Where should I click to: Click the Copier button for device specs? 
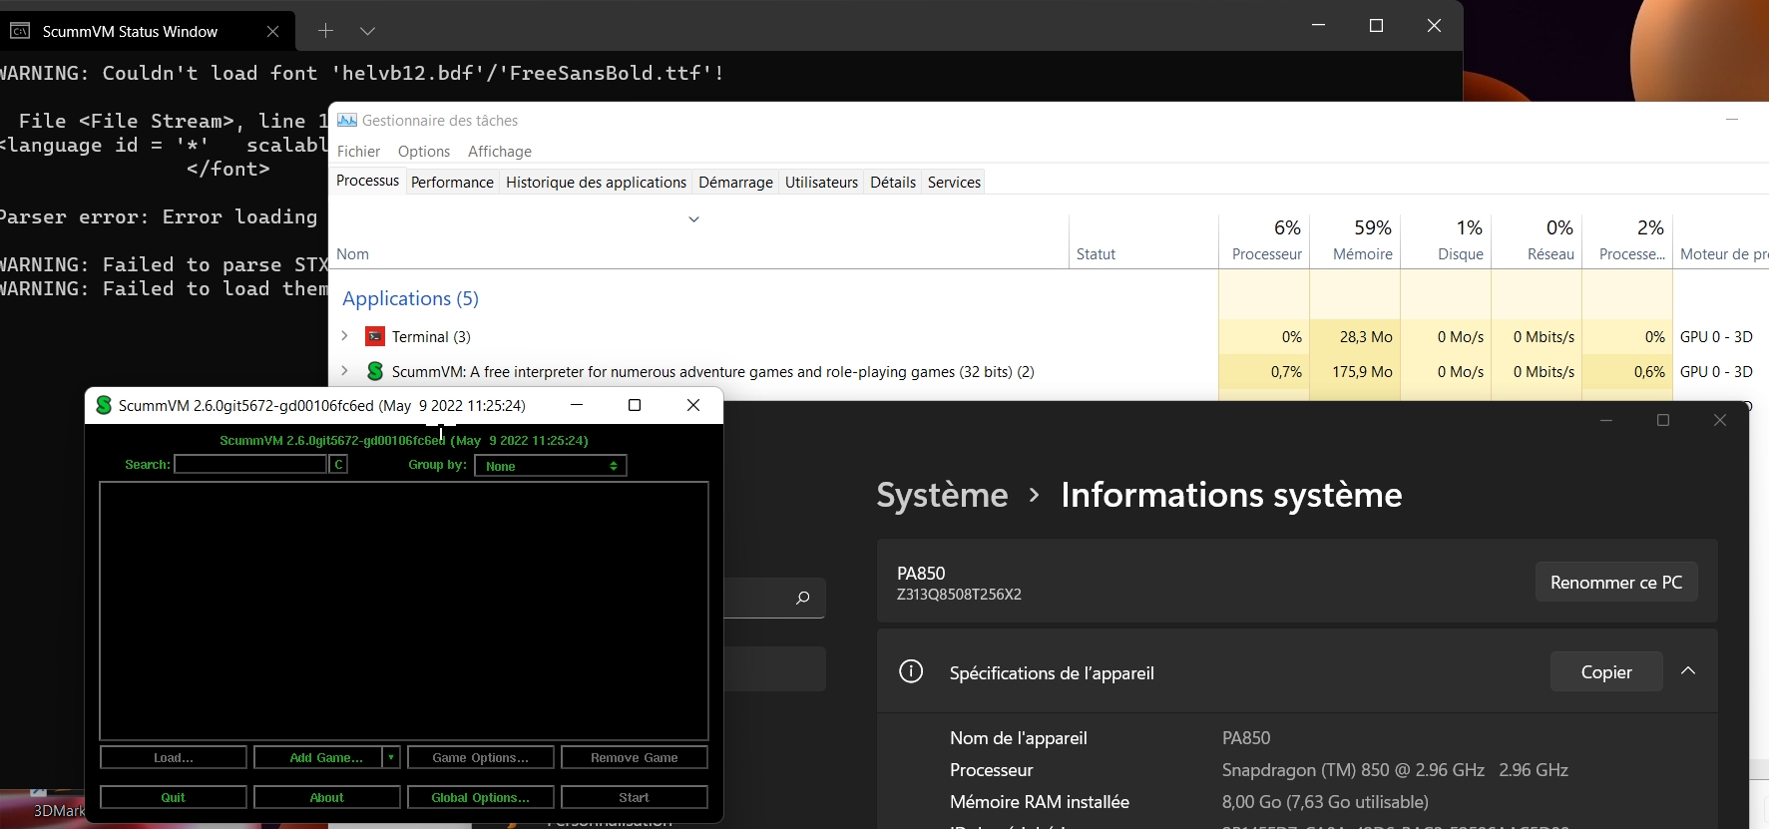coord(1606,672)
